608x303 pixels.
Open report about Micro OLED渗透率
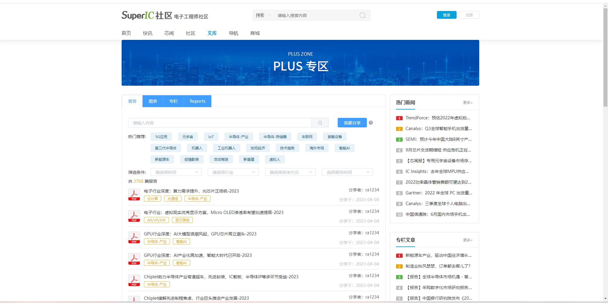click(214, 212)
